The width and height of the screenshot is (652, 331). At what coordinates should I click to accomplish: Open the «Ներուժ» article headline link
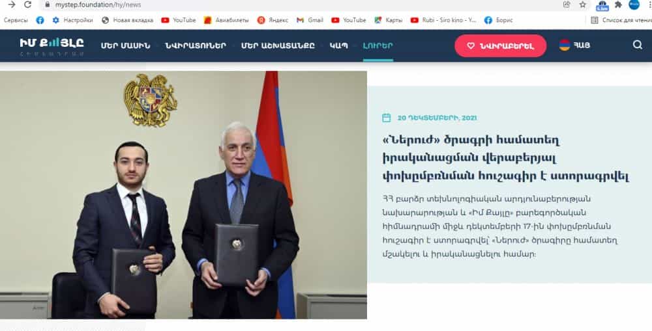pyautogui.click(x=505, y=157)
